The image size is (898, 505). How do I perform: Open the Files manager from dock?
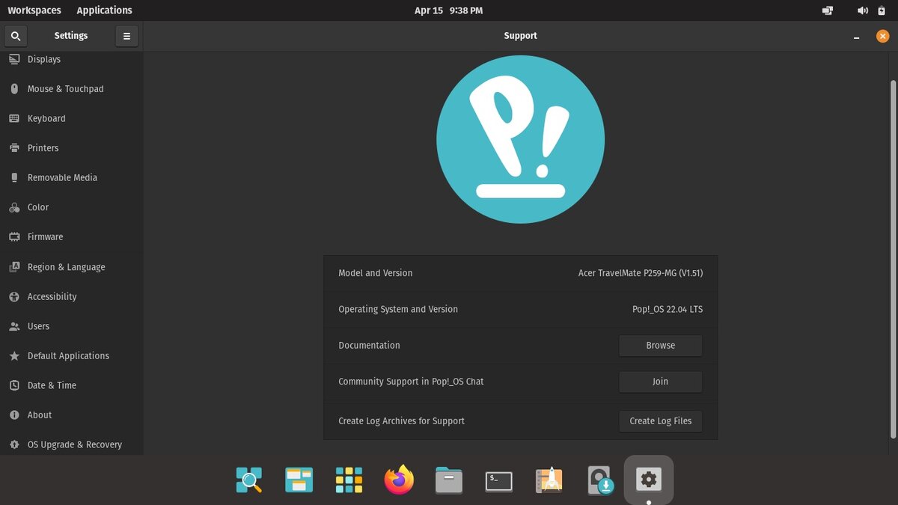pyautogui.click(x=449, y=480)
